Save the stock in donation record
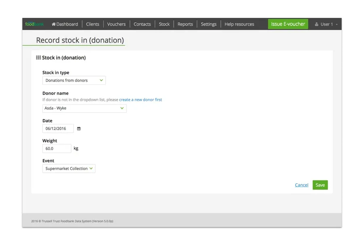Screen dimensions: 364x245 pos(320,185)
